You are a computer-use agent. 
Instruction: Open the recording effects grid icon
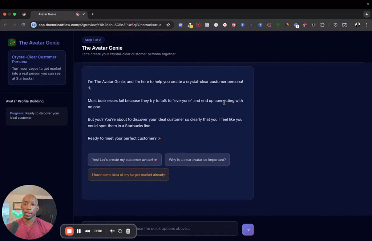pyautogui.click(x=112, y=231)
